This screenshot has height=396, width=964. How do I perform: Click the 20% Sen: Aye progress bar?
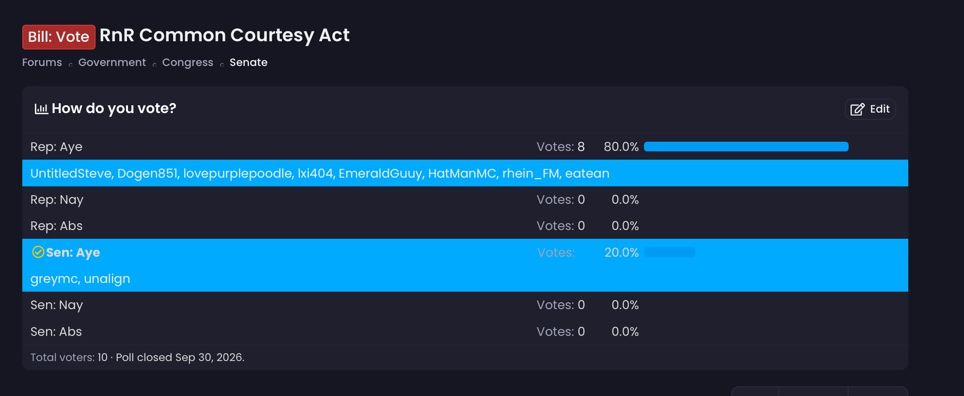669,252
